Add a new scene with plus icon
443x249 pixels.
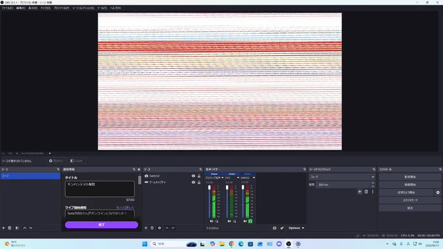click(3, 228)
